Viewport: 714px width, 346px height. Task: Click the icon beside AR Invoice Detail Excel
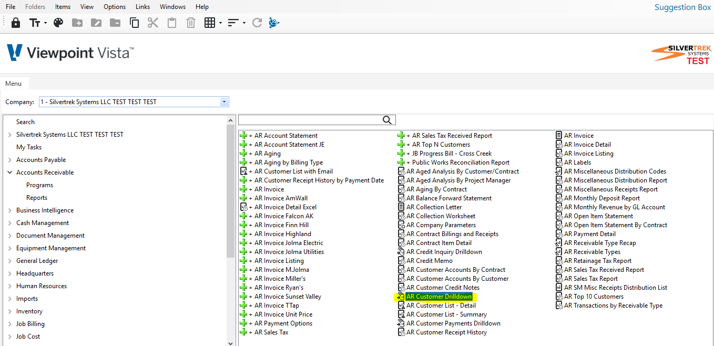(243, 207)
